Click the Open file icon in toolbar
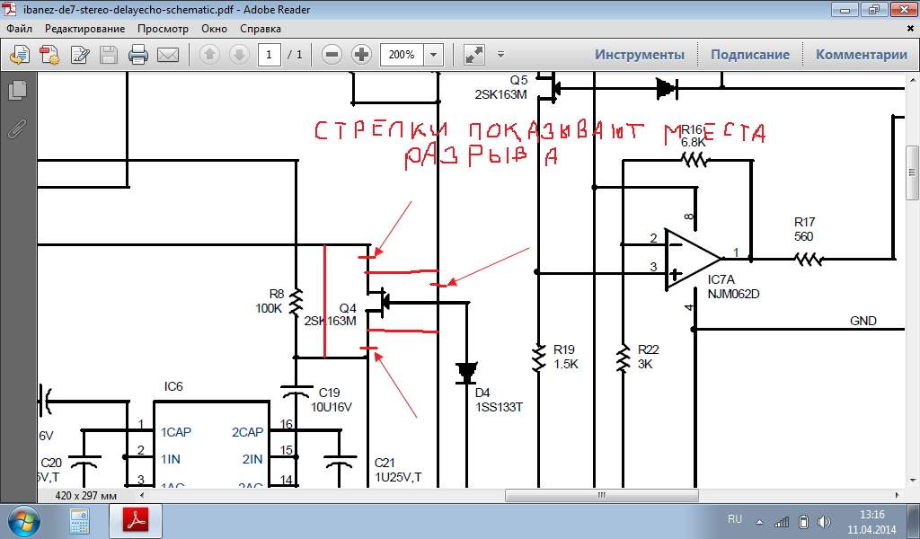 click(19, 55)
